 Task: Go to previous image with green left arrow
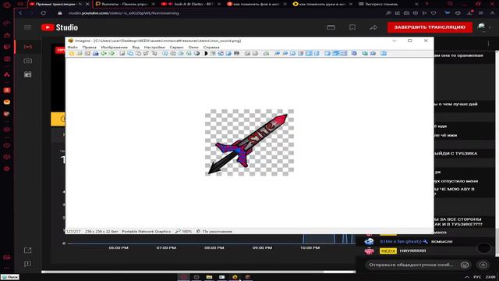[x=104, y=54]
